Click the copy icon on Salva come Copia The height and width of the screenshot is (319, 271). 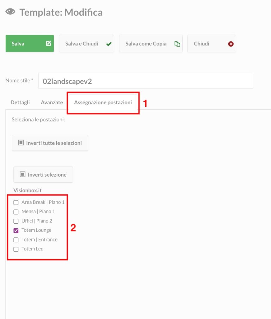(177, 44)
